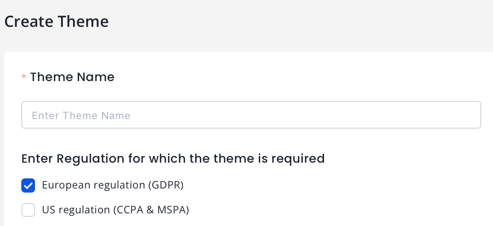Screen dimensions: 493x226
Task: Uncheck the European regulation (GDPR) checkbox
Action: [28, 185]
